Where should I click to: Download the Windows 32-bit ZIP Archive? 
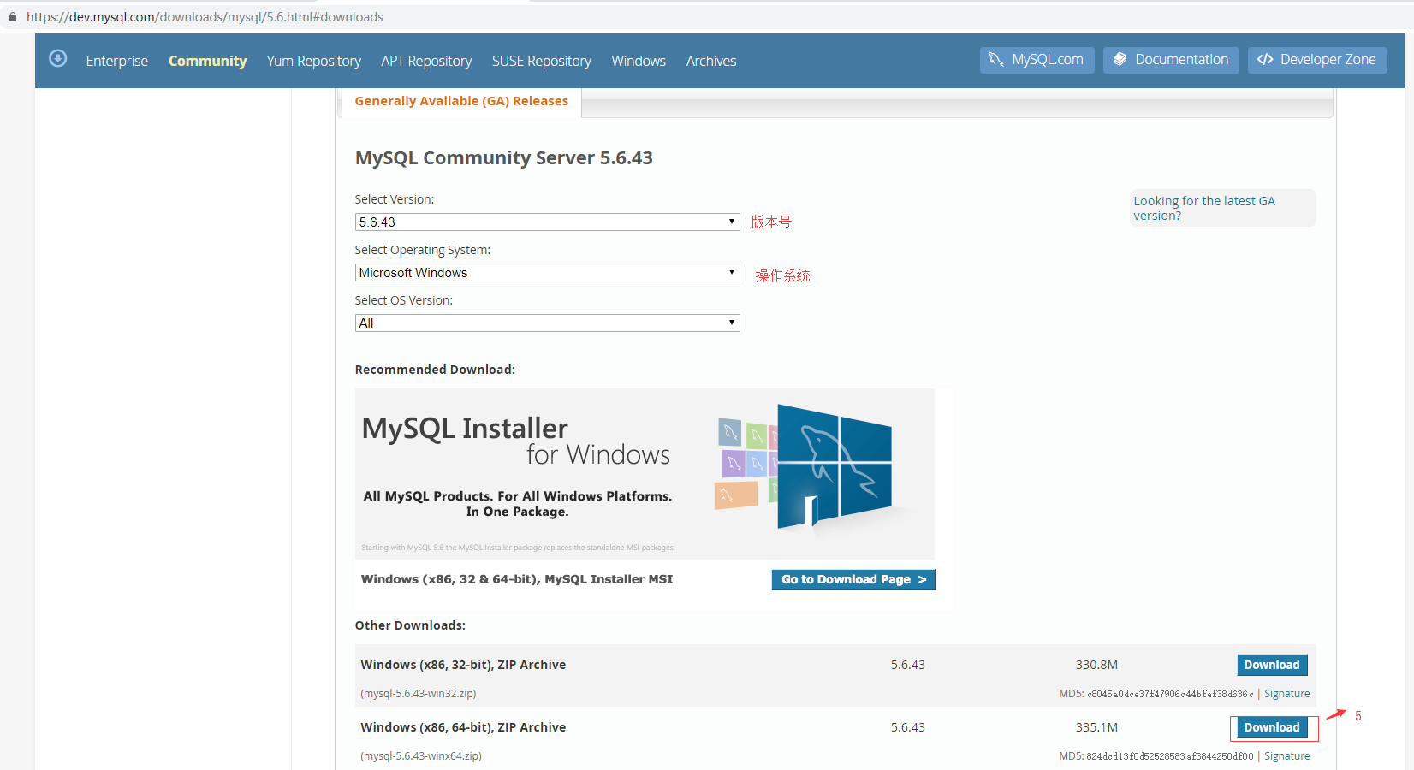pos(1272,665)
